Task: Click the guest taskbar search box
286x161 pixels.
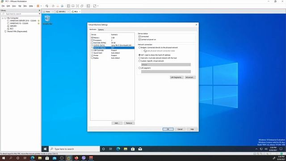Action: point(75,149)
